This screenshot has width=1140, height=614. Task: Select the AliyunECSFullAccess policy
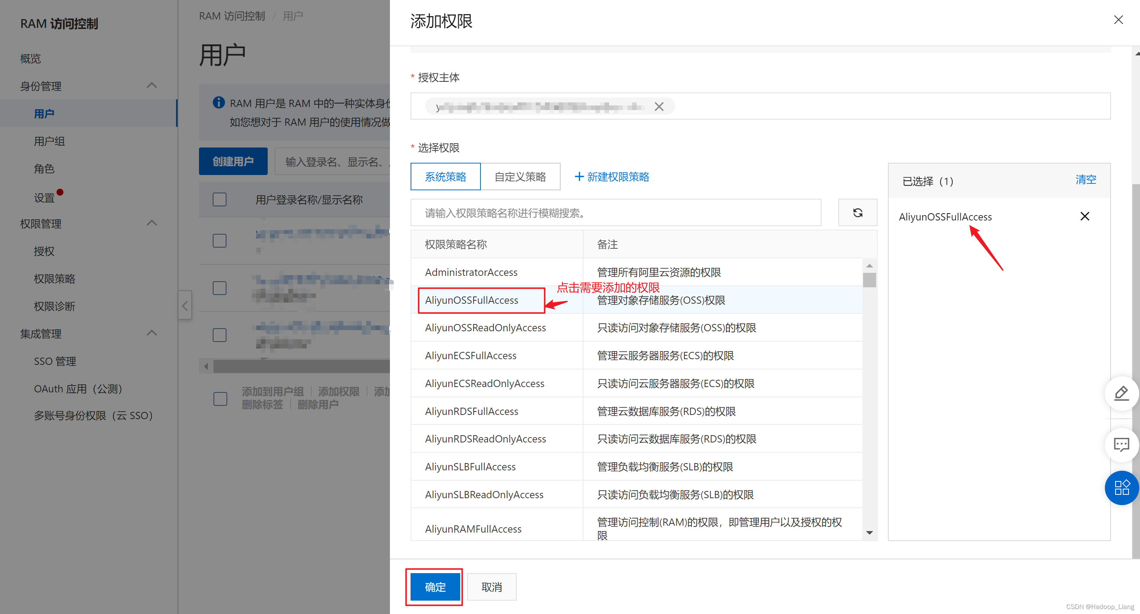pyautogui.click(x=637, y=355)
